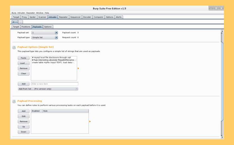Click Add next to new item field

click(x=24, y=84)
